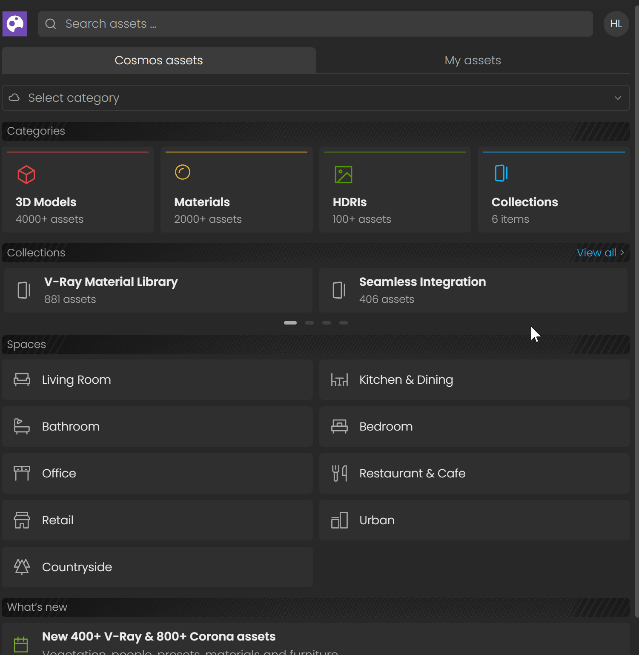
Task: Open the Retail space
Action: click(x=157, y=520)
